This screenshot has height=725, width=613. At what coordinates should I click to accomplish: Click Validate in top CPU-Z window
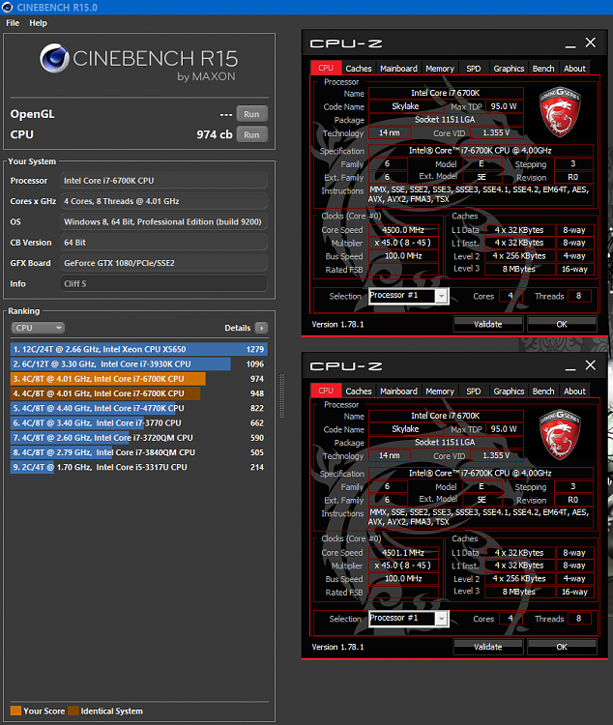[488, 324]
